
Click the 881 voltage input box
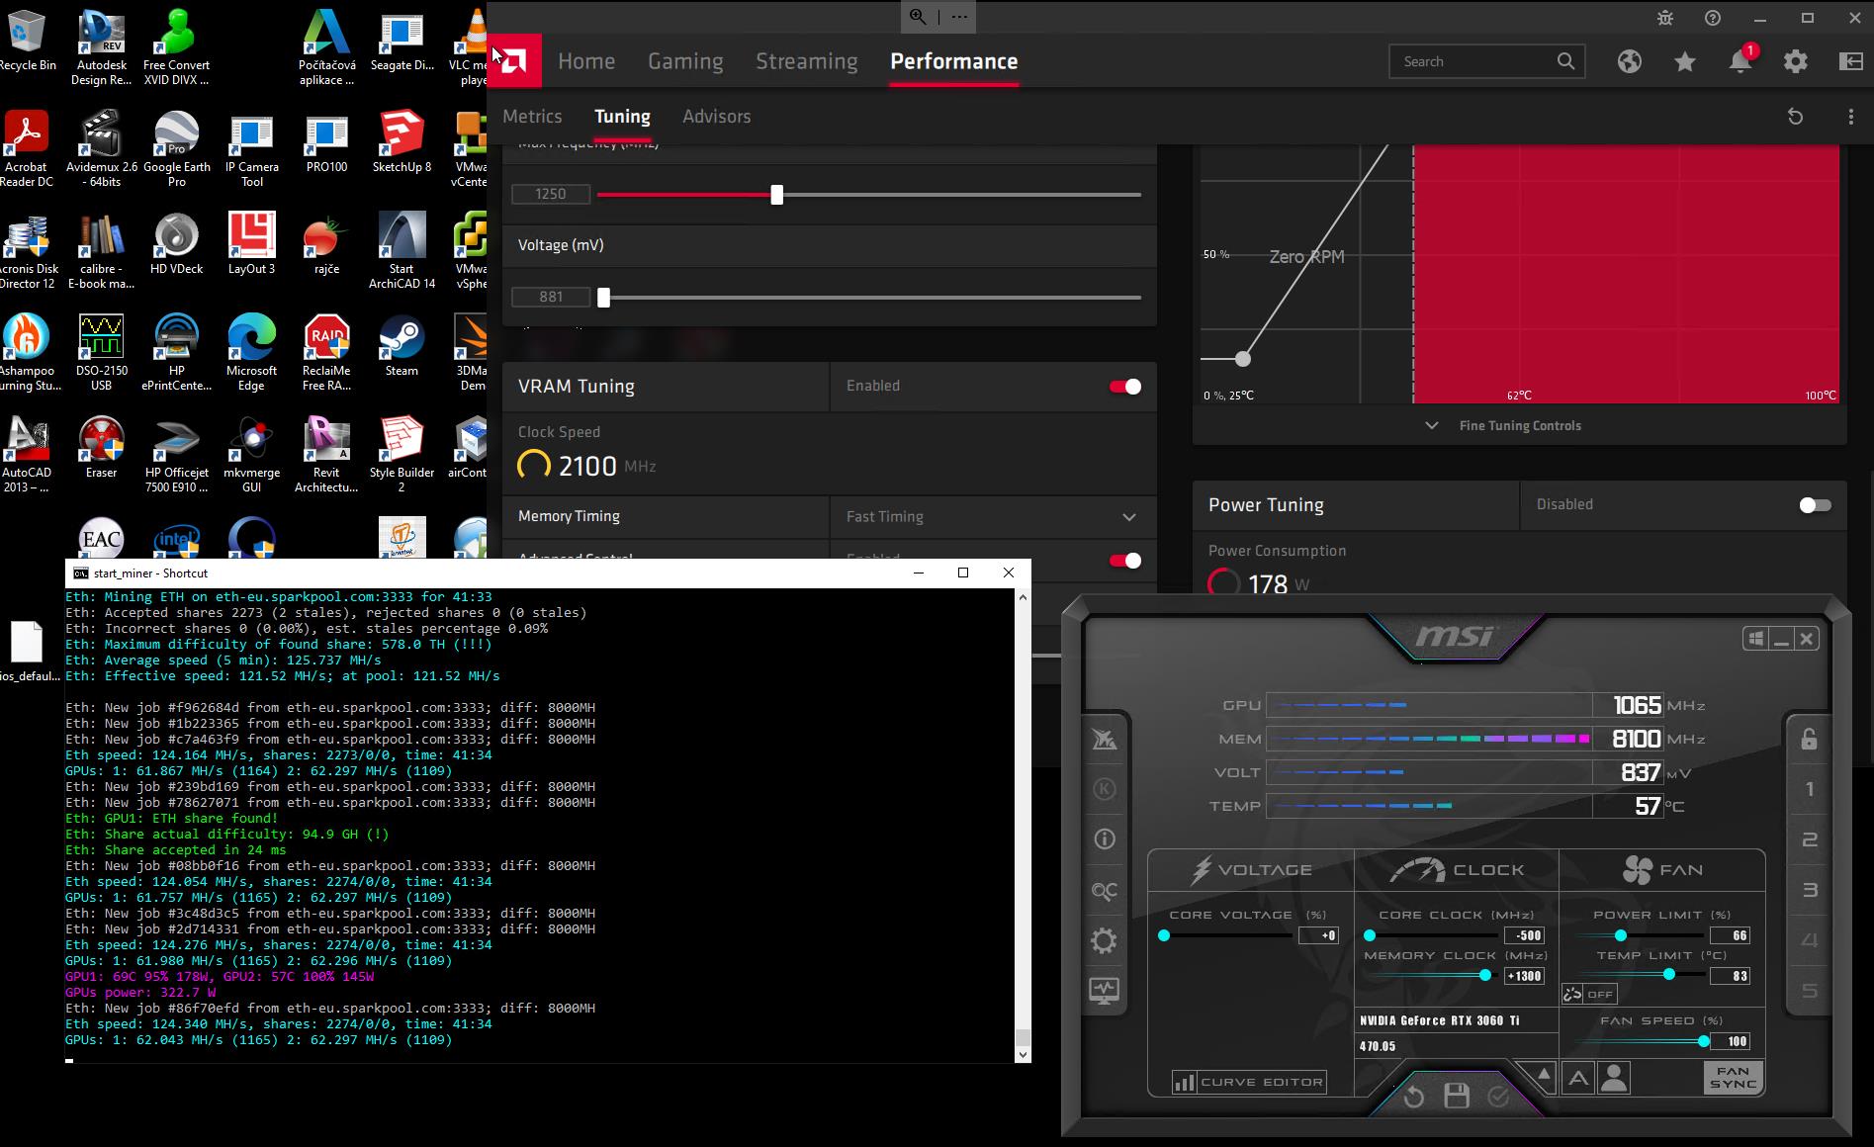pos(551,298)
